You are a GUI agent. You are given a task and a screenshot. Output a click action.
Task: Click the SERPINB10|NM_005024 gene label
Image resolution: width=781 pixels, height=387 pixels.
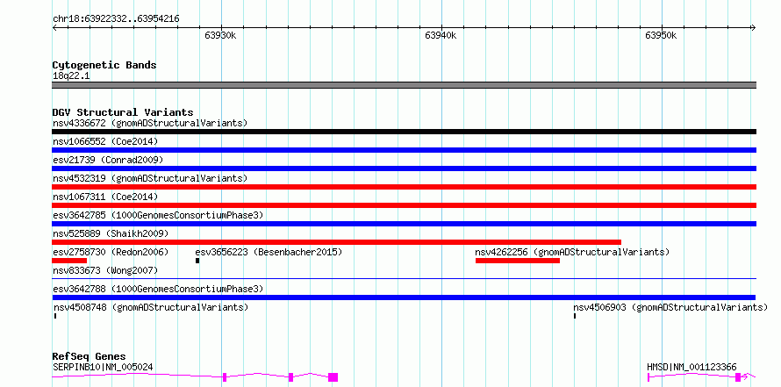(103, 368)
